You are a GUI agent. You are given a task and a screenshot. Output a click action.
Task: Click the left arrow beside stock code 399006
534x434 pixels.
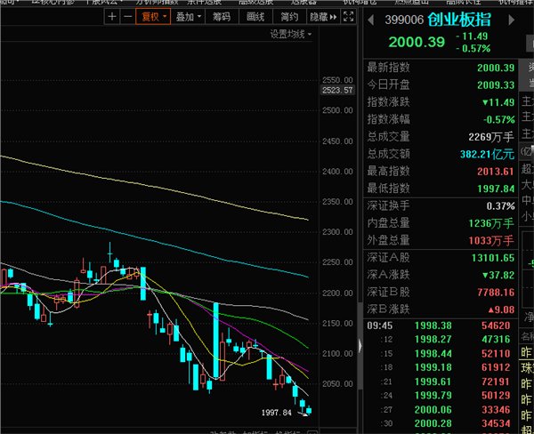pyautogui.click(x=370, y=19)
